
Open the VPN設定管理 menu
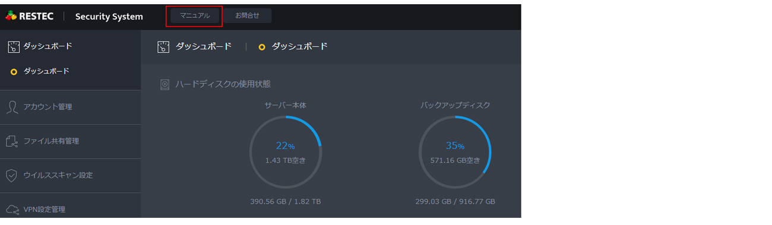(x=70, y=209)
